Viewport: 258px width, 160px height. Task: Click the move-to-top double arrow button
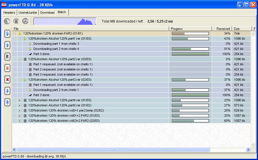7,34
